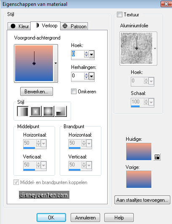172x224 pixels.
Task: Select the linear gradient style icon
Action: (x=23, y=111)
